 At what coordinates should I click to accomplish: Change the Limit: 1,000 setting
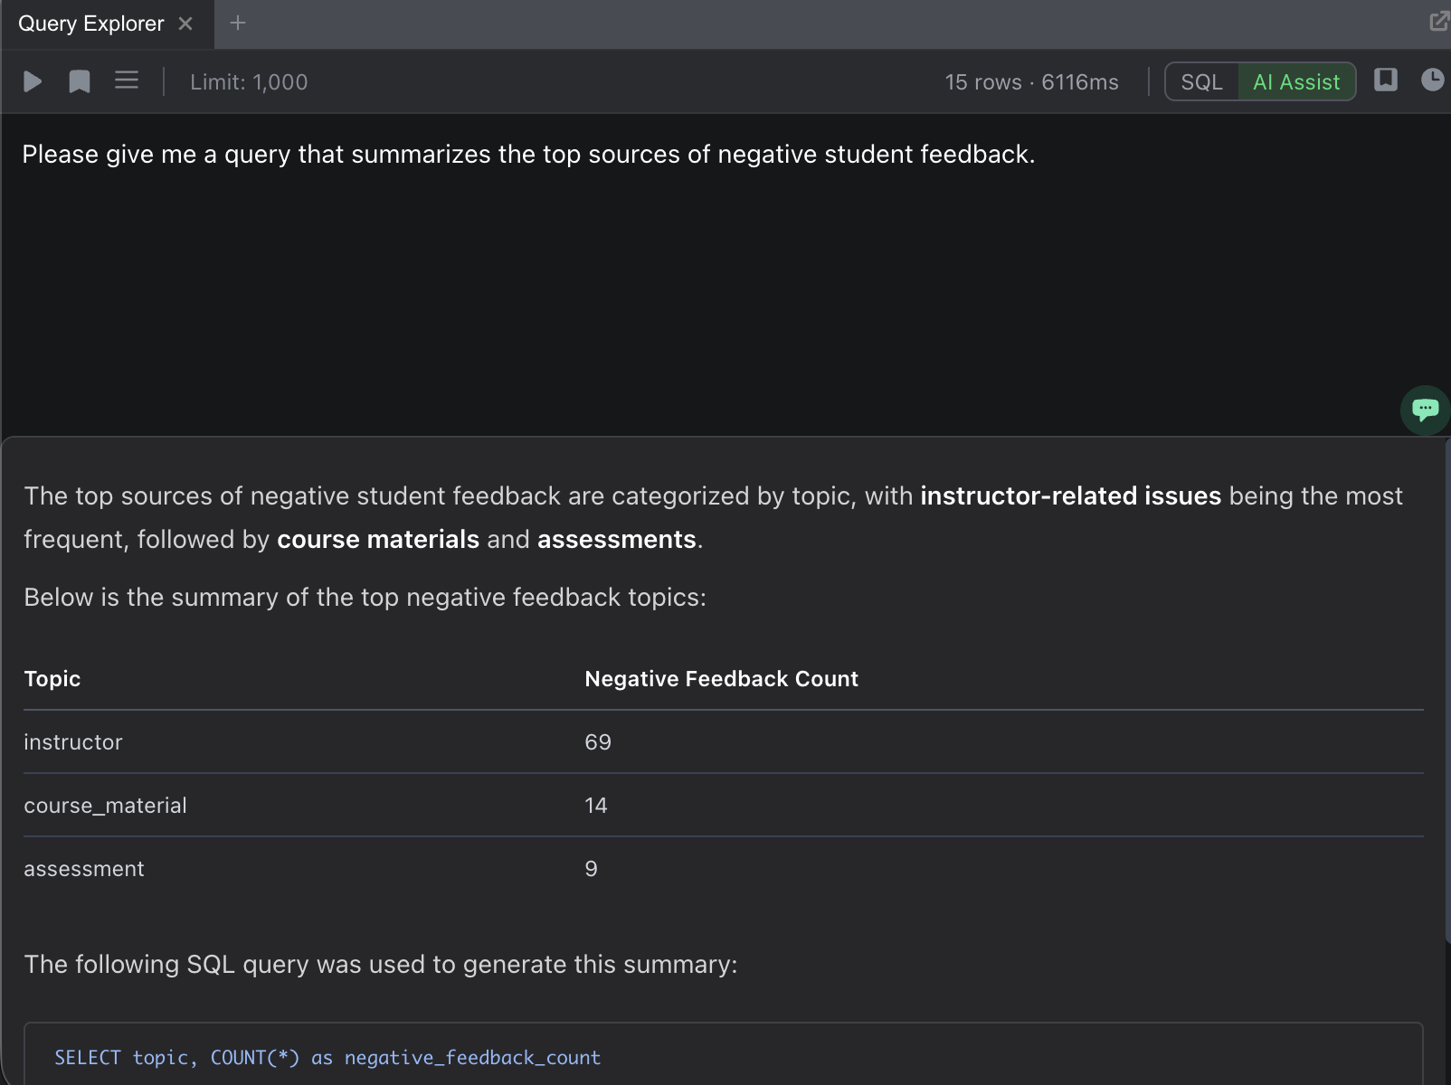coord(249,82)
